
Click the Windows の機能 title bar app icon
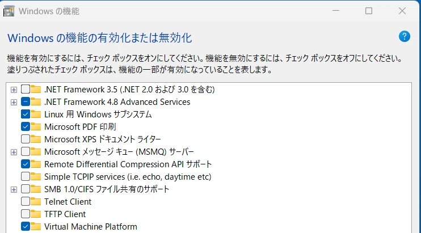[9, 11]
